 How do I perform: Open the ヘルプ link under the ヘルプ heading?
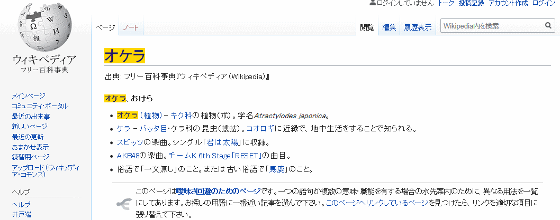click(21, 205)
